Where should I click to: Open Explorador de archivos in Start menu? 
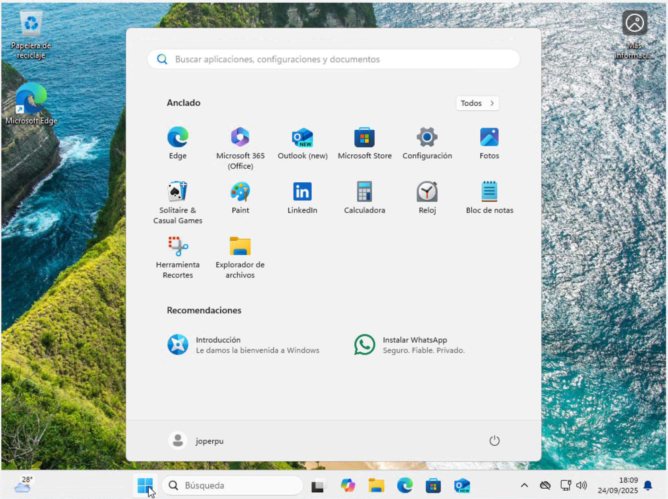240,257
